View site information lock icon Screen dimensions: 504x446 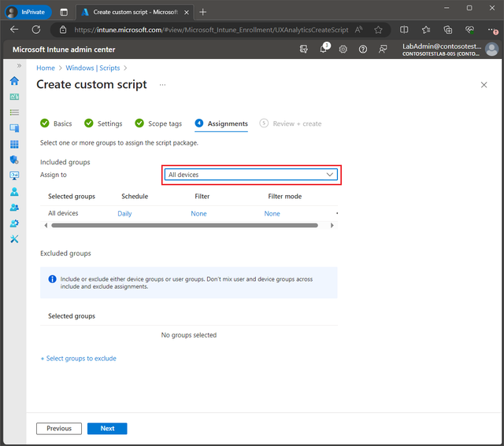click(63, 30)
